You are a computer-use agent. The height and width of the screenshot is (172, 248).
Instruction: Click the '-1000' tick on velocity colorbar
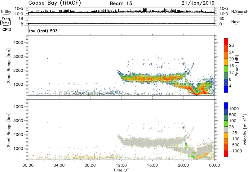click(x=236, y=151)
